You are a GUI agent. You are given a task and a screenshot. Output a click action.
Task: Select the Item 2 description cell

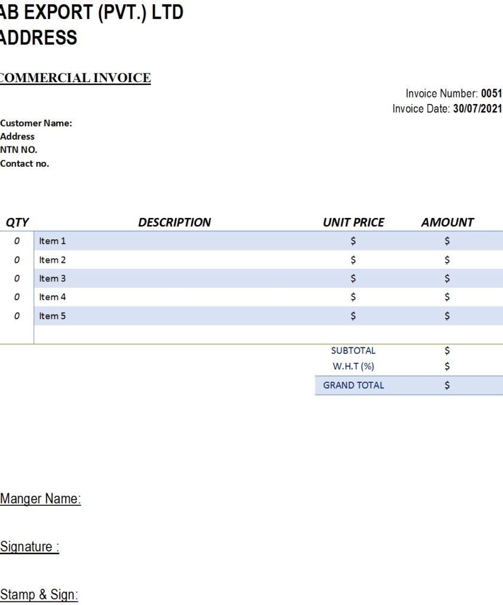pos(174,260)
